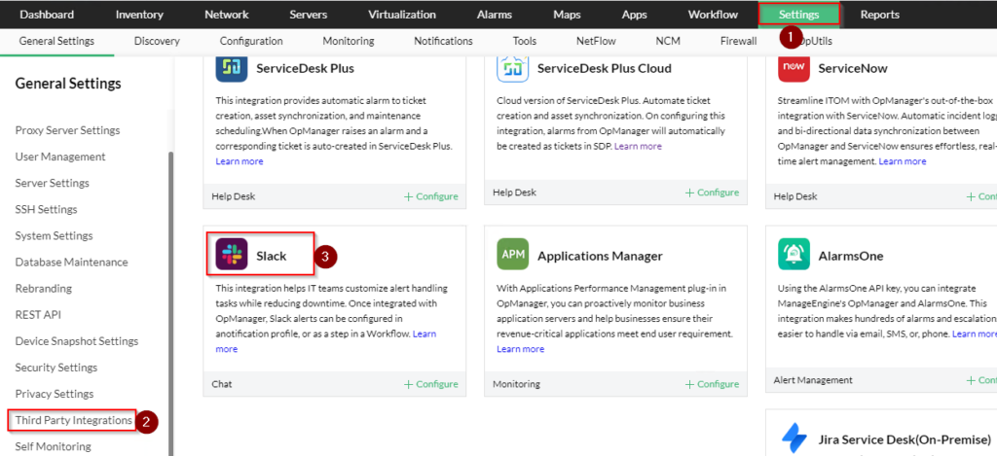Screen dimensions: 997x456
Task: Open Database Maintenance in sidebar
Action: point(71,262)
